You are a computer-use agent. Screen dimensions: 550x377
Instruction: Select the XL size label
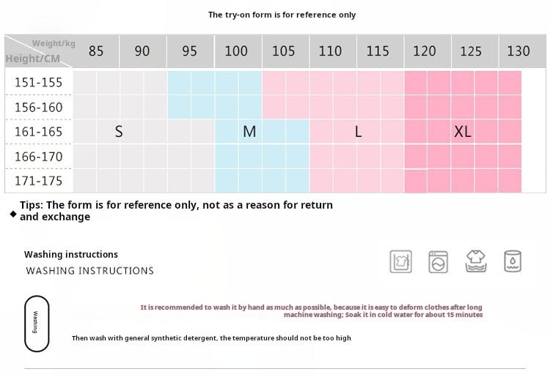(463, 132)
